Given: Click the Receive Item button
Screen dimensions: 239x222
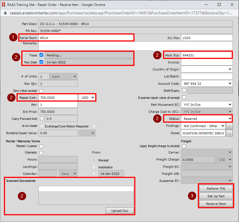Looking at the screenshot, I should [x=216, y=204].
